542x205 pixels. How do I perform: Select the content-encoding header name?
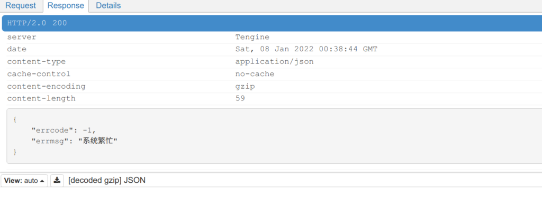46,87
